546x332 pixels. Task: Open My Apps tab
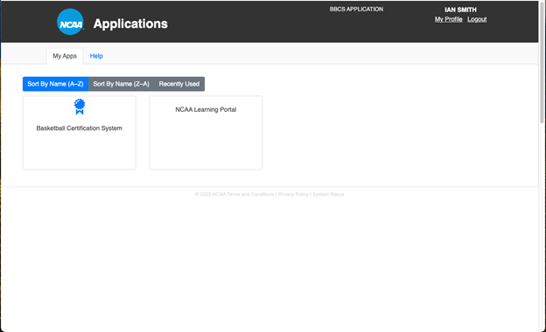[x=65, y=56]
